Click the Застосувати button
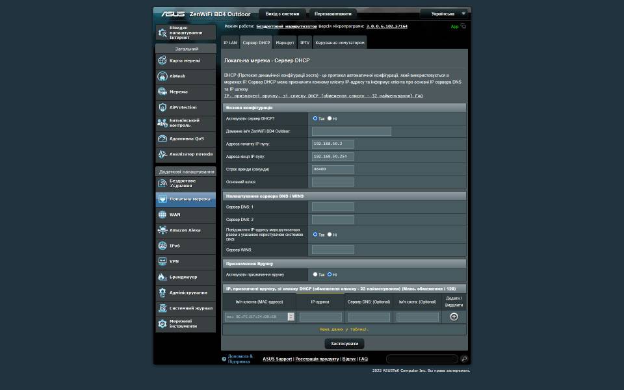 (x=344, y=344)
